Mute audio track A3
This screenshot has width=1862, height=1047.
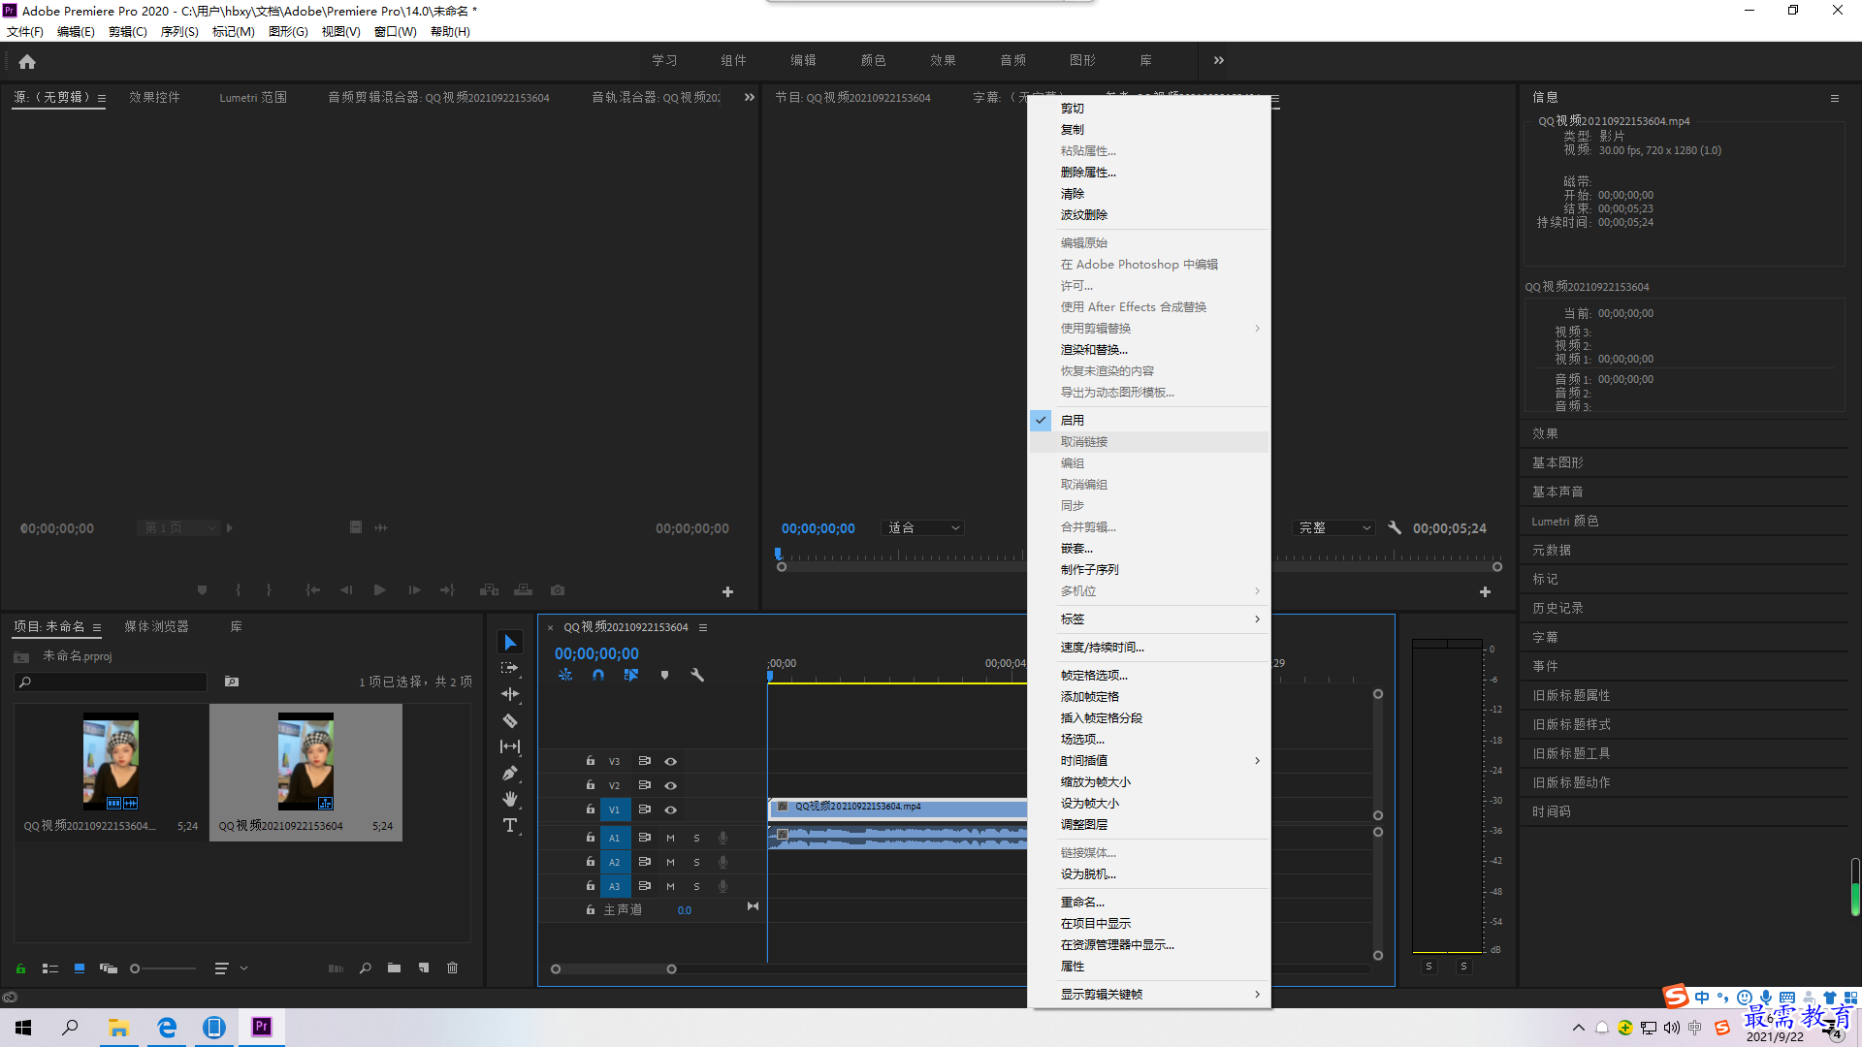click(x=670, y=886)
